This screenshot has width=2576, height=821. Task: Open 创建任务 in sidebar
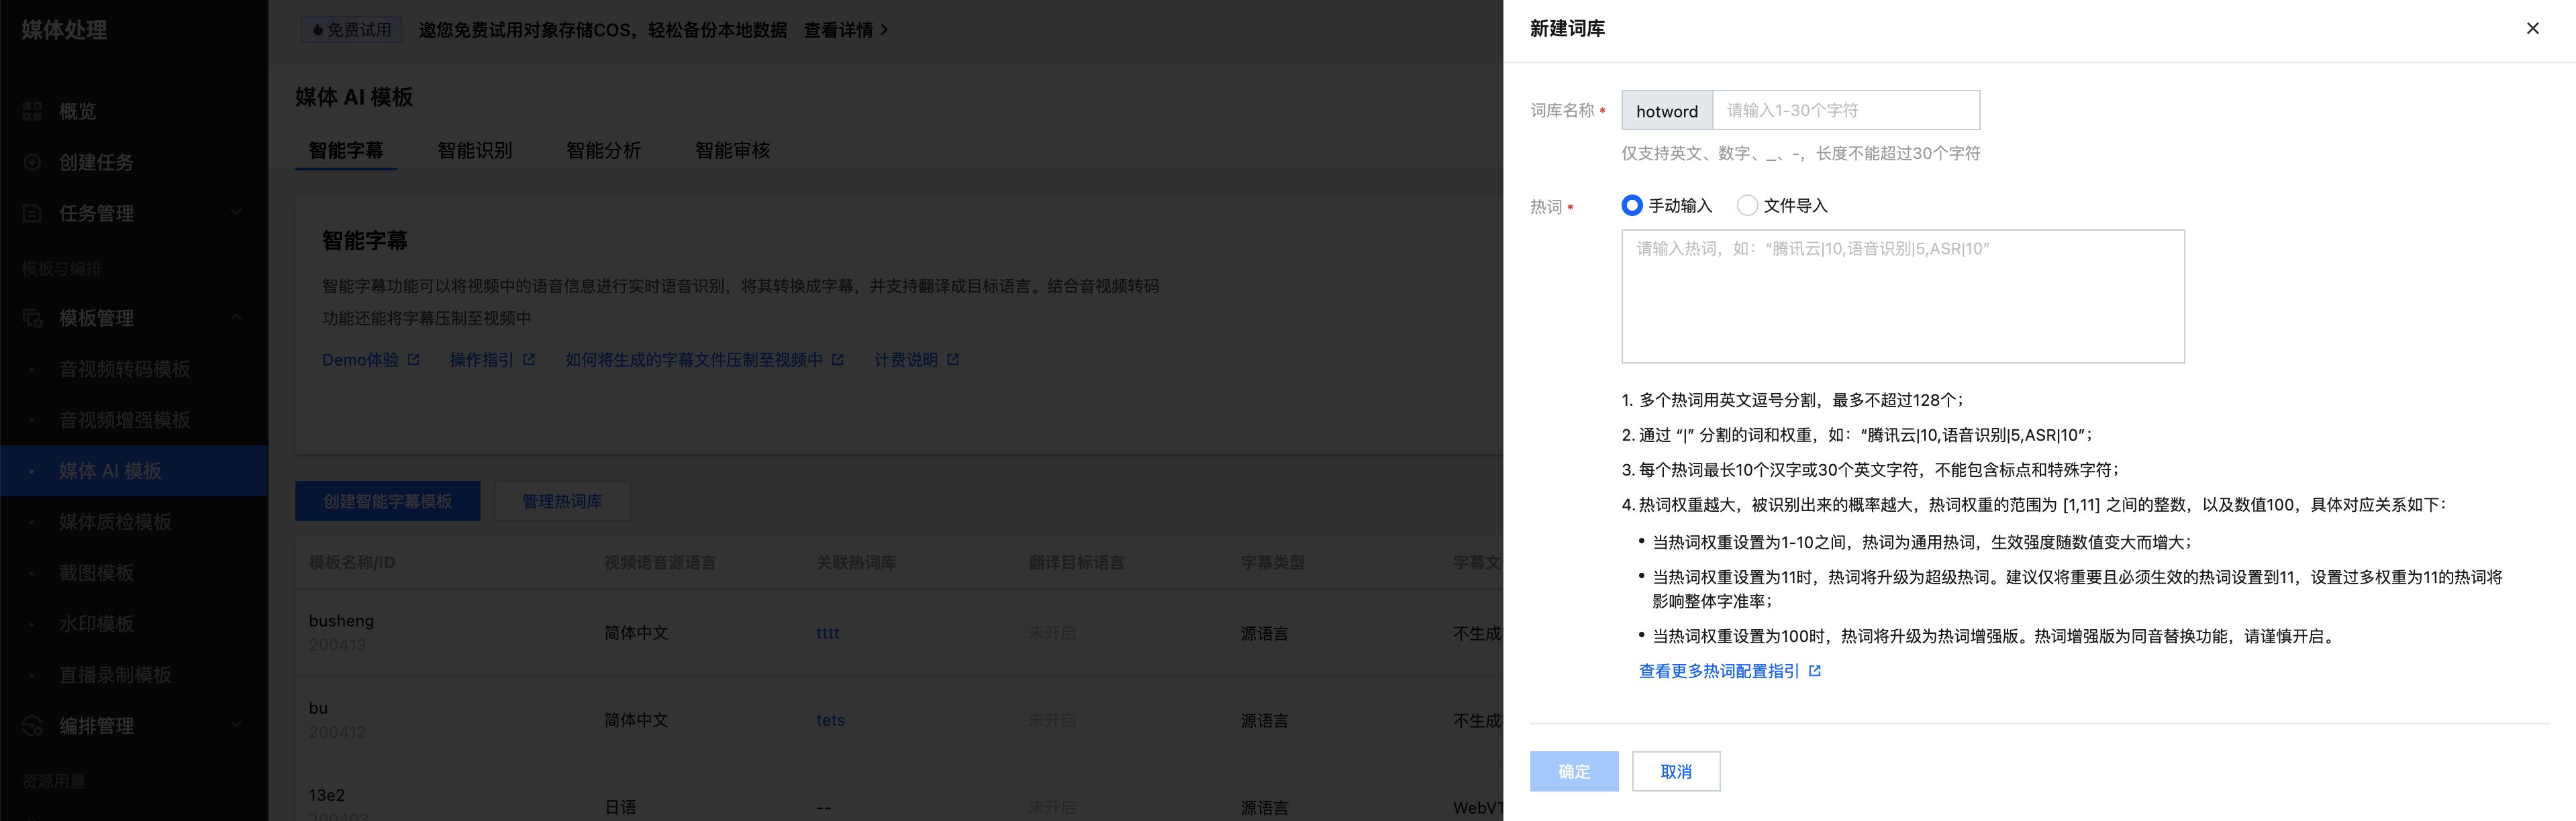pyautogui.click(x=96, y=162)
